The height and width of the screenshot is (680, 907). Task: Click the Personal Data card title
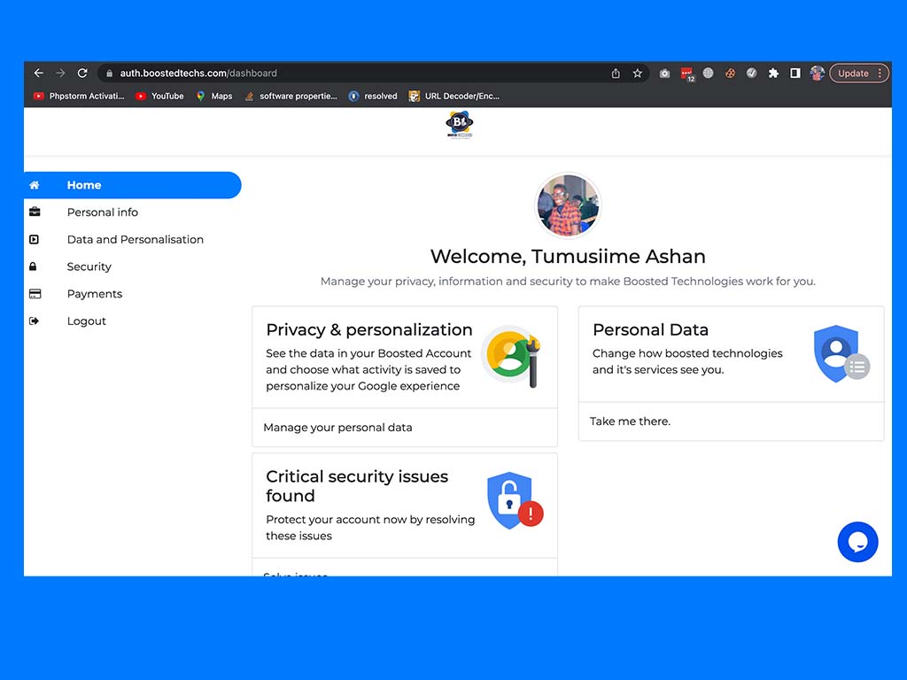point(650,329)
